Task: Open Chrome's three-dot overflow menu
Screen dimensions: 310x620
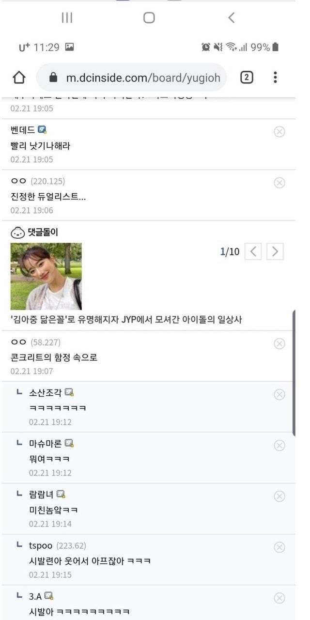Action: [275, 77]
